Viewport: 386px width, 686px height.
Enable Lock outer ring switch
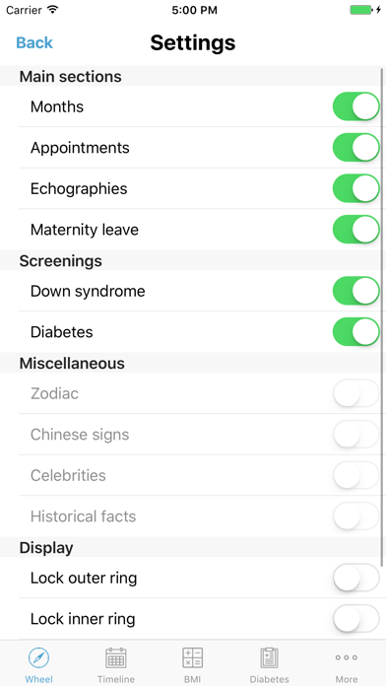click(x=355, y=578)
